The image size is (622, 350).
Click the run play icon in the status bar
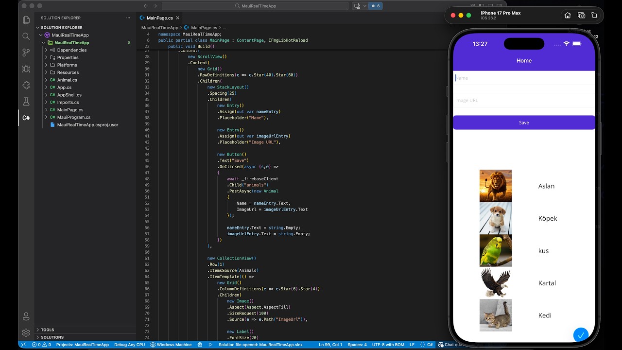pos(210,345)
